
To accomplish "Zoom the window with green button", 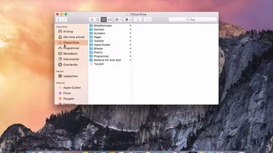I will (x=66, y=14).
